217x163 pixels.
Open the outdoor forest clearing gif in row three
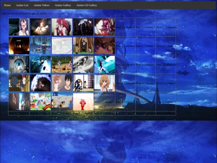pos(62,64)
